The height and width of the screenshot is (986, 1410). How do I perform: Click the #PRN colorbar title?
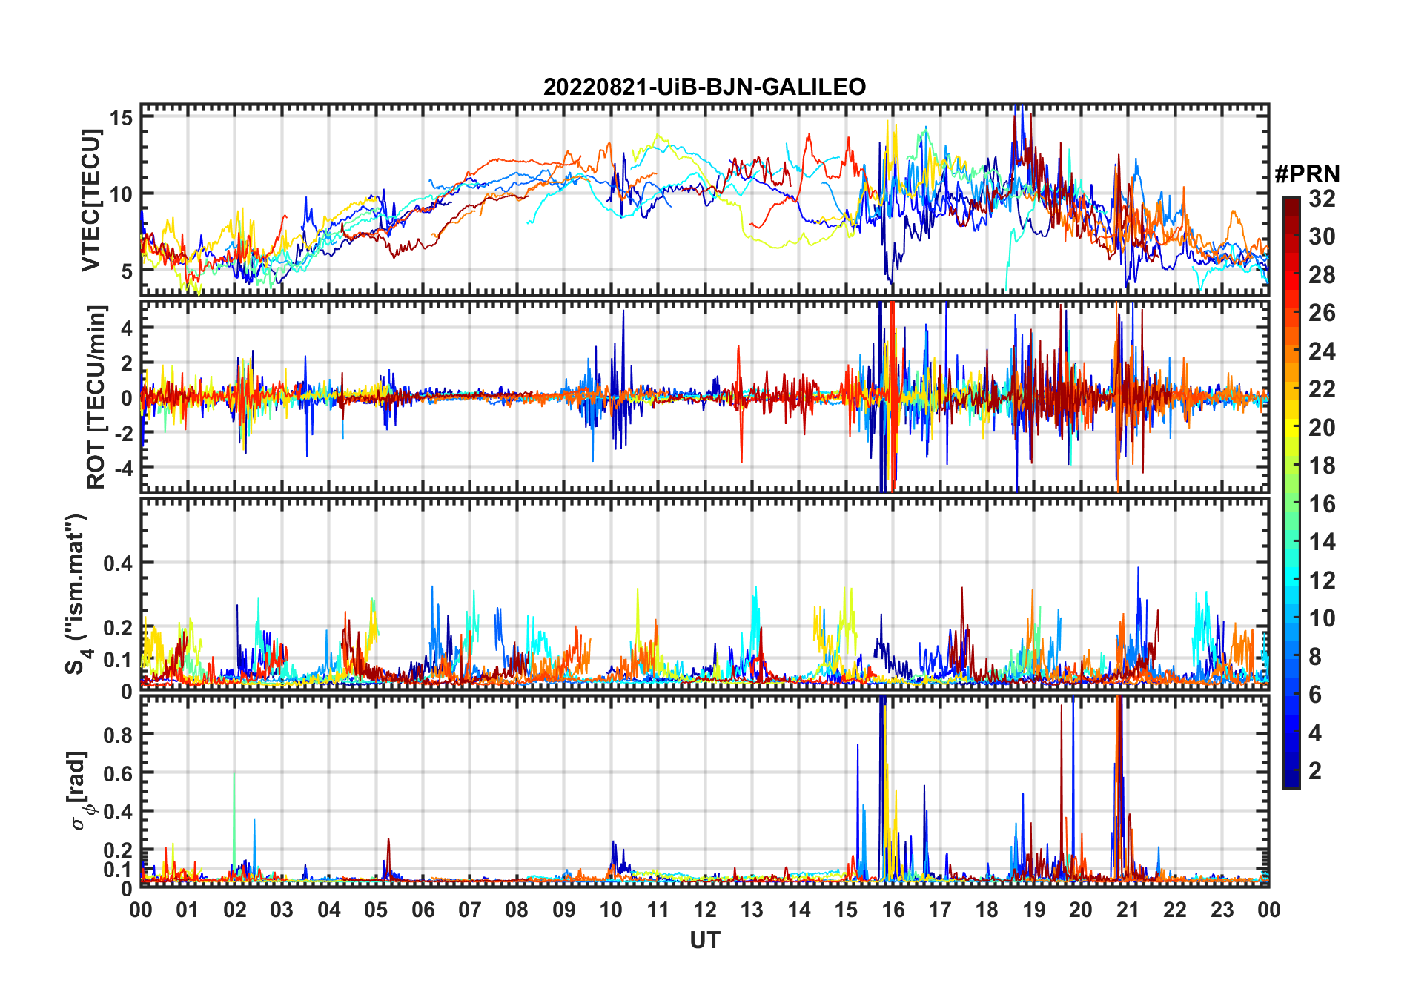click(x=1307, y=174)
